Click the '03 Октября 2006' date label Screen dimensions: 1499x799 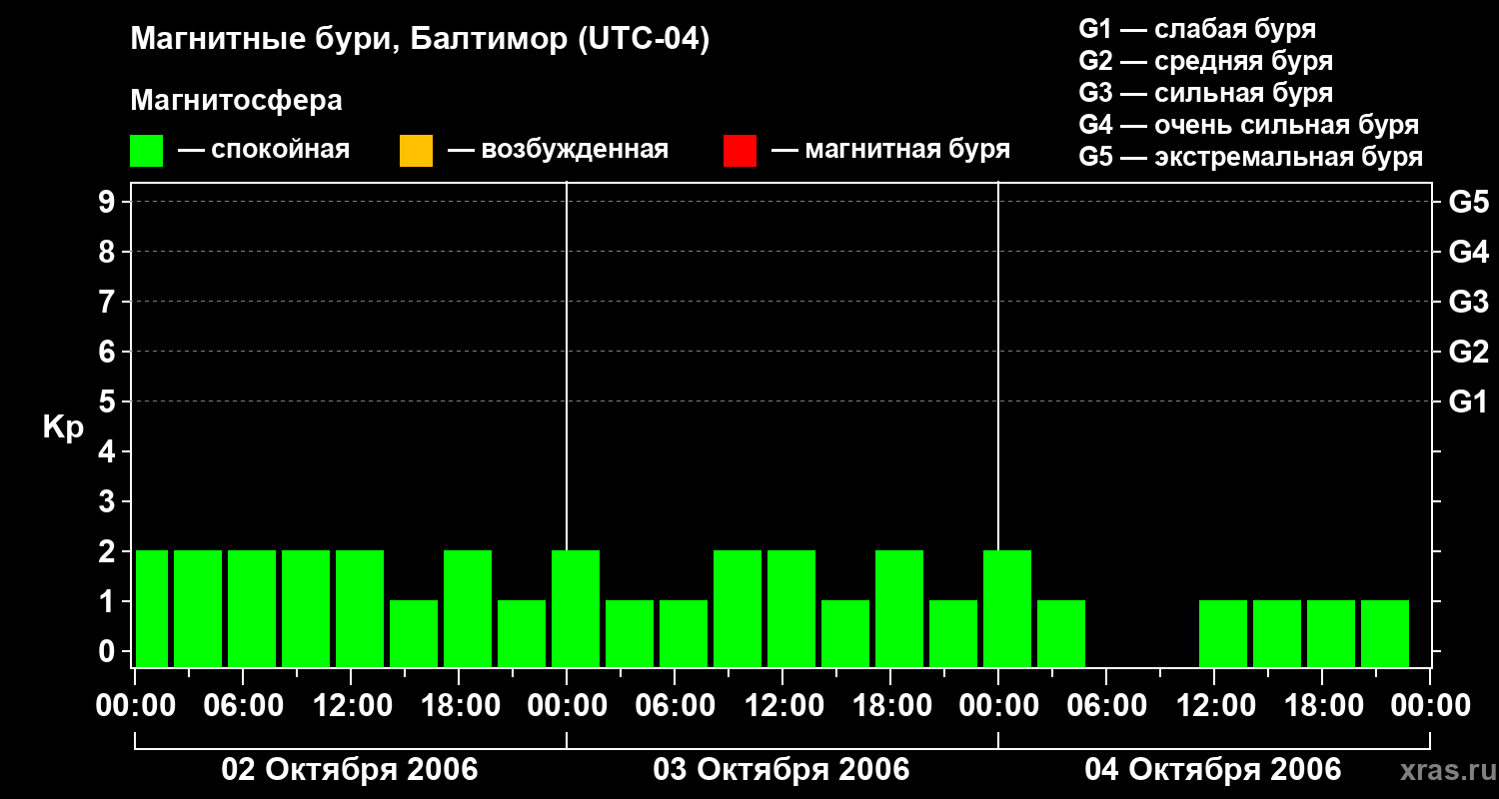(x=781, y=770)
